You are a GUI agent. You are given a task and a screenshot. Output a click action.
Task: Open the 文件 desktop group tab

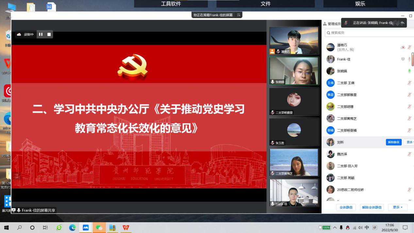pos(265,4)
